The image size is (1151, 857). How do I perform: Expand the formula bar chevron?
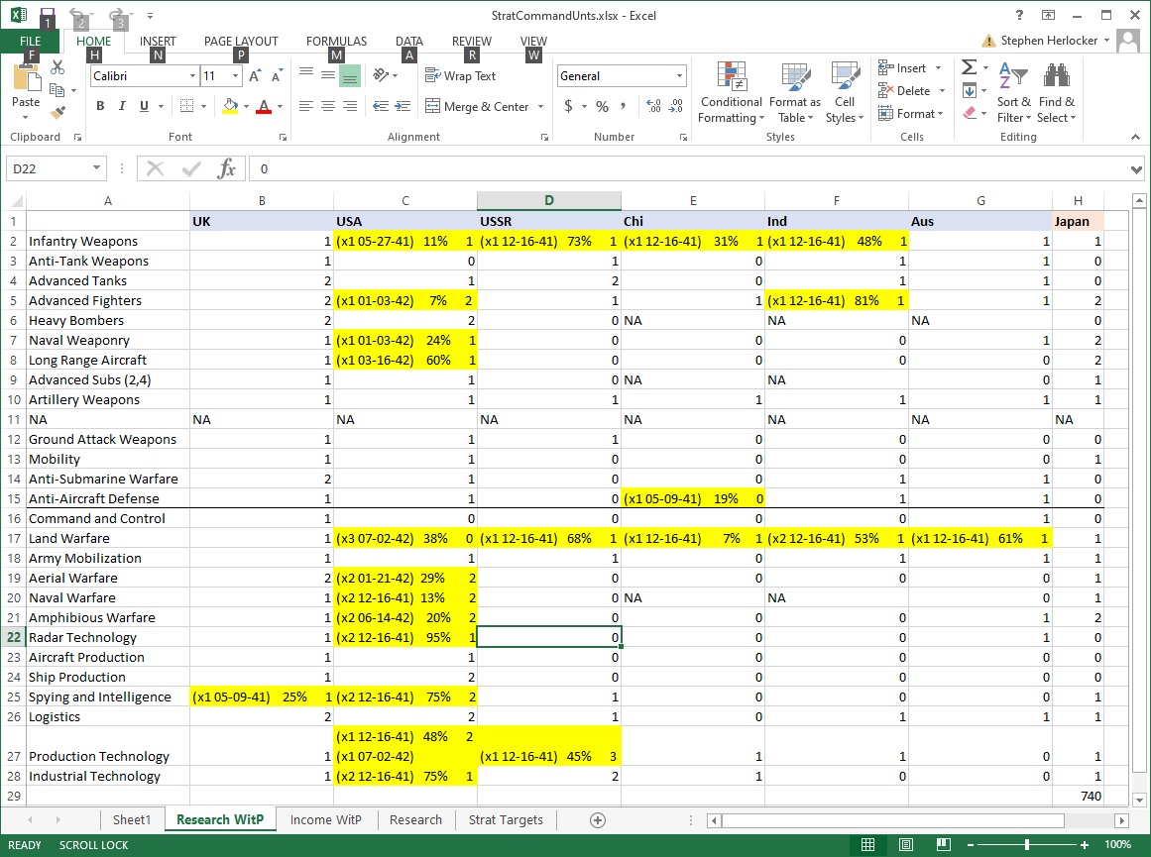tap(1136, 169)
